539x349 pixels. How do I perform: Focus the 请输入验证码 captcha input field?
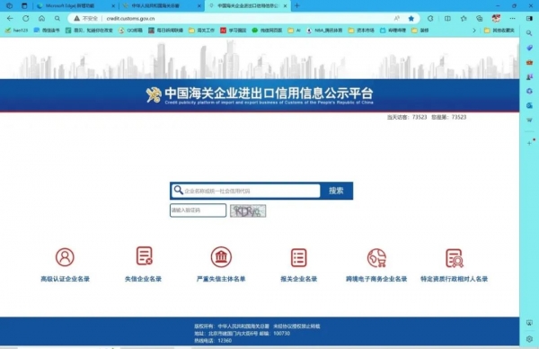tap(198, 210)
